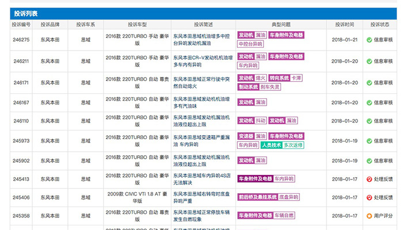Viewport: 403px width, 230px height.
Task: Click red 处理反馈 status icon in row 245413
Action: point(370,179)
